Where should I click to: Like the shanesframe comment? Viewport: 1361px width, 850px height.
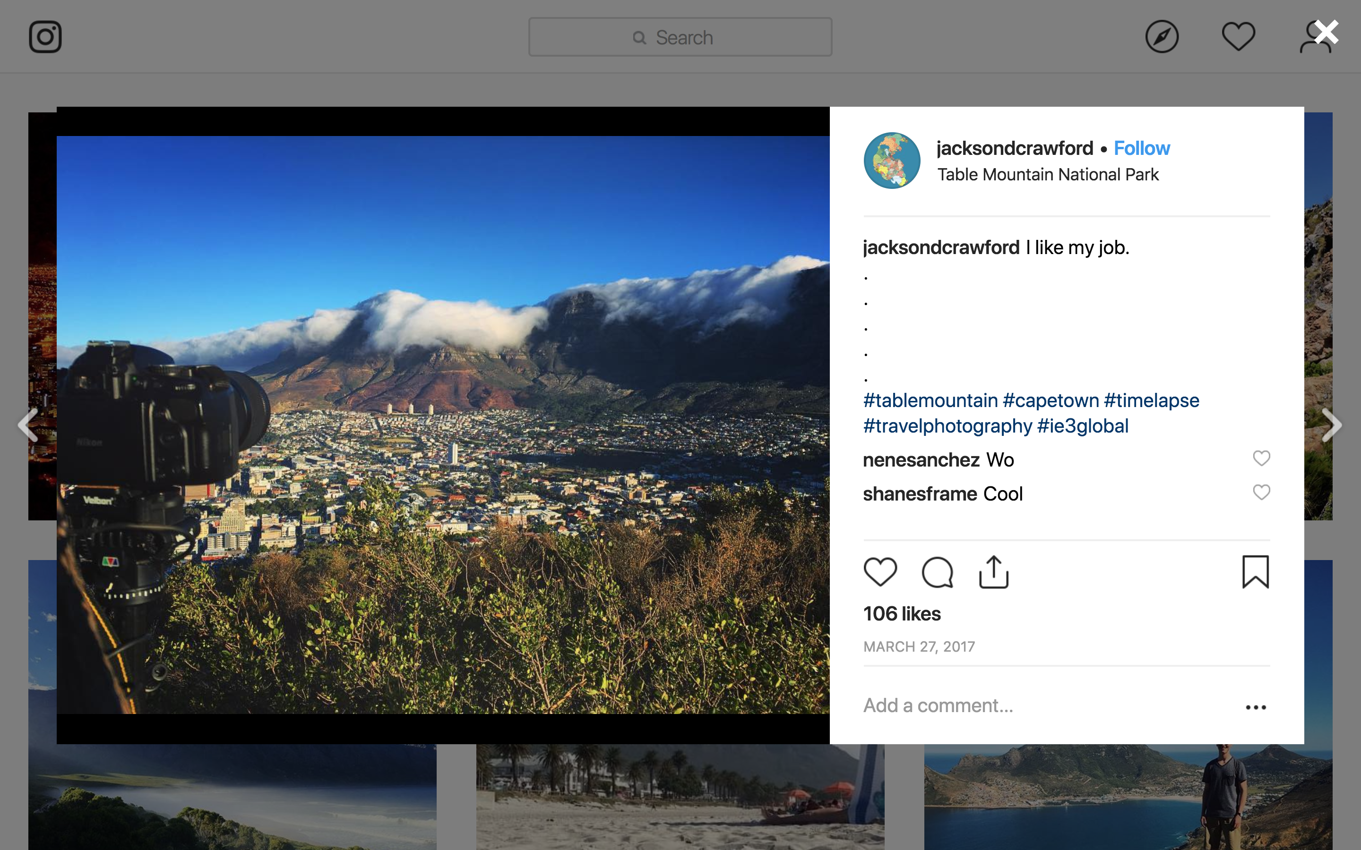click(x=1261, y=493)
